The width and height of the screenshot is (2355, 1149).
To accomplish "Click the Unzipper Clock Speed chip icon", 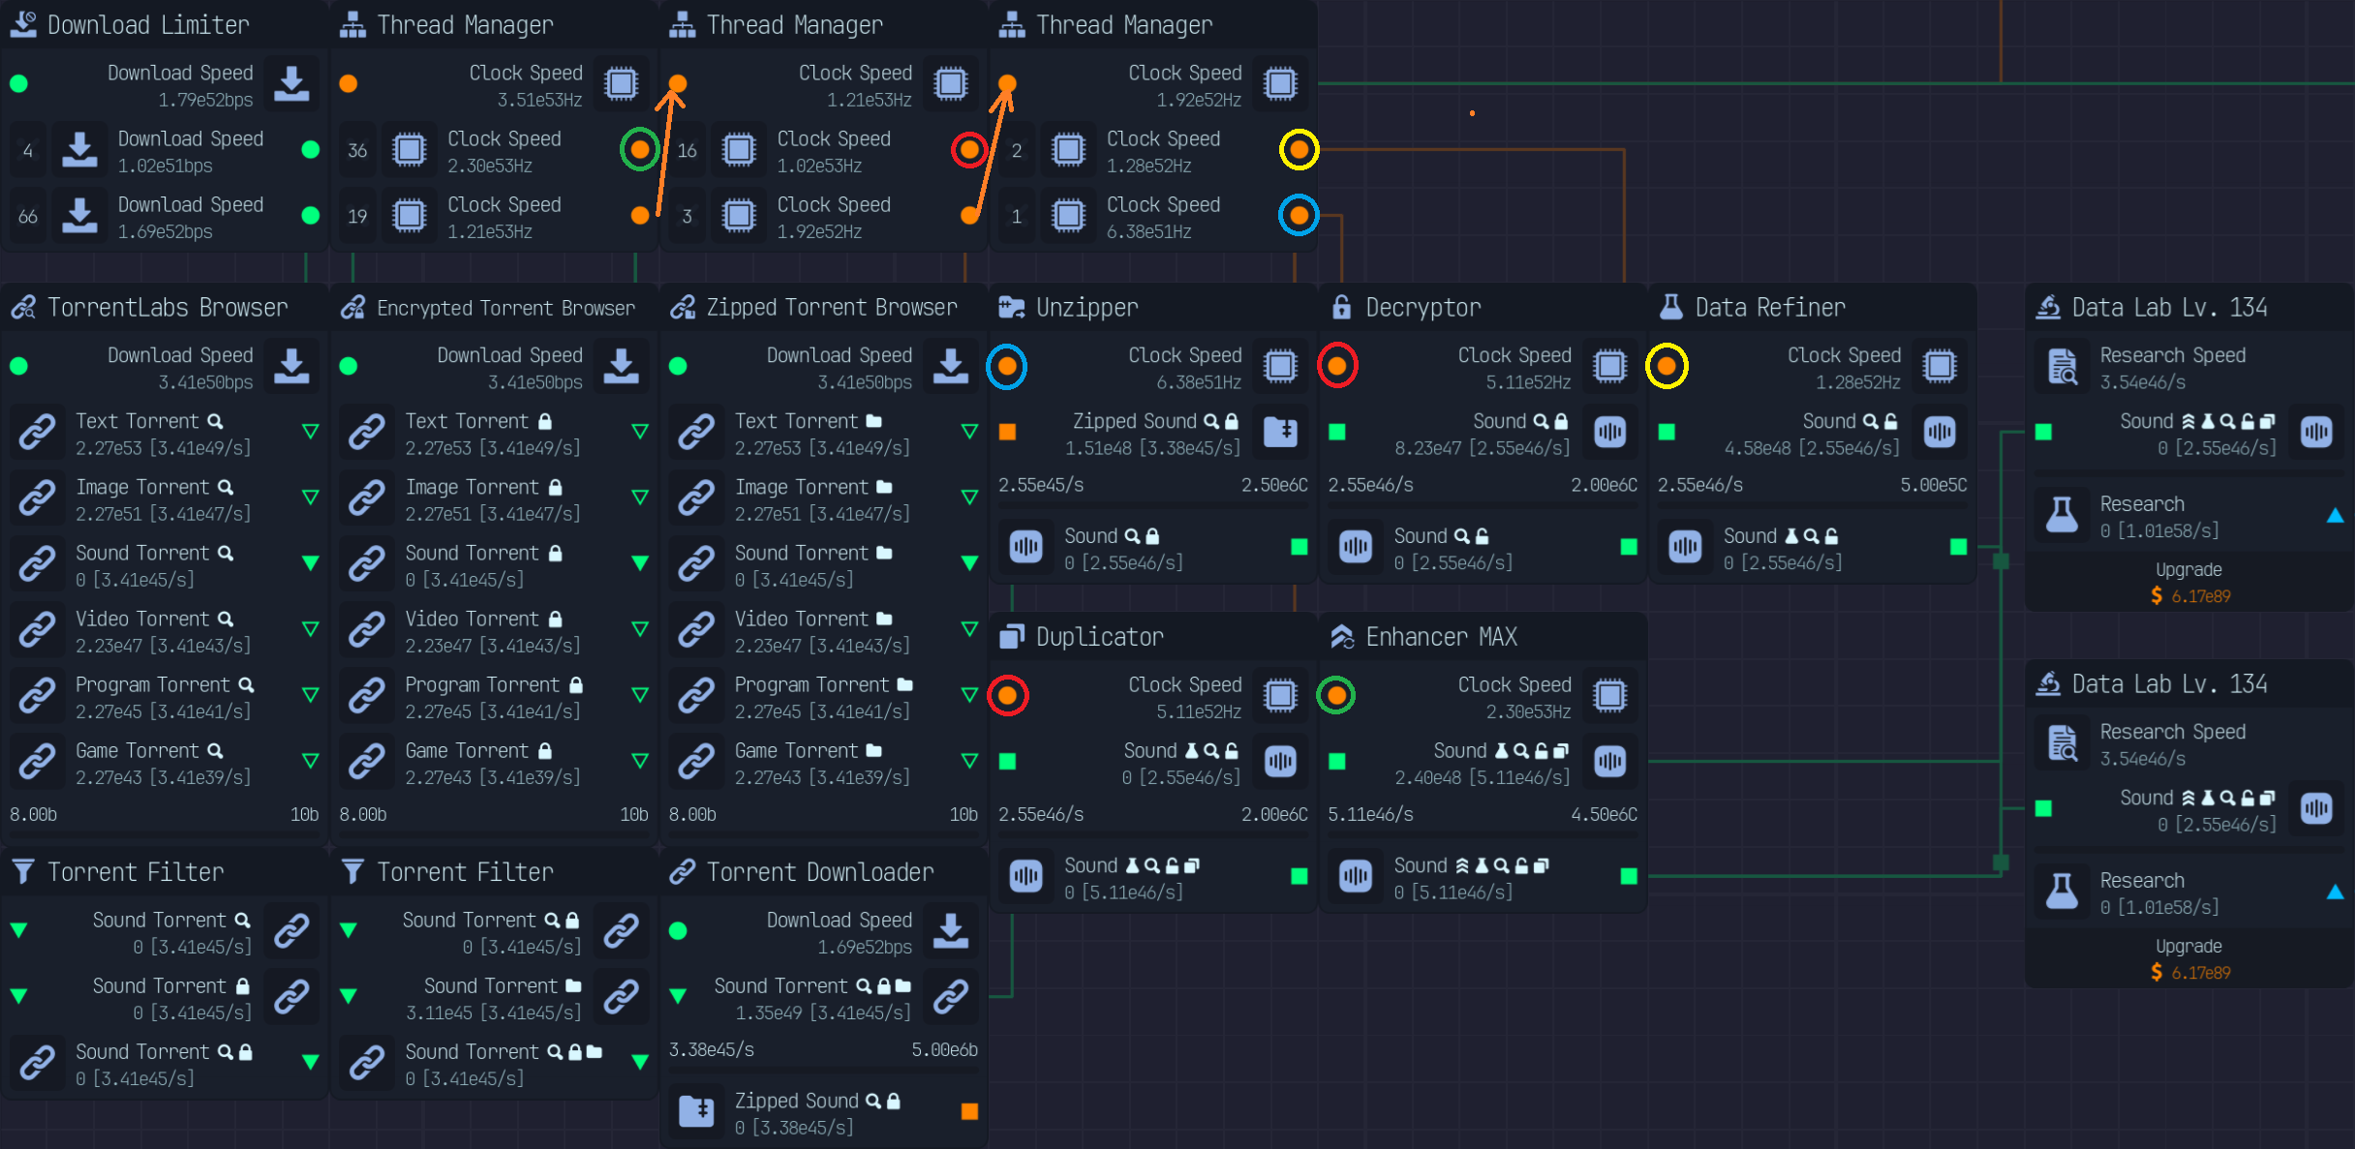I will tap(1280, 367).
